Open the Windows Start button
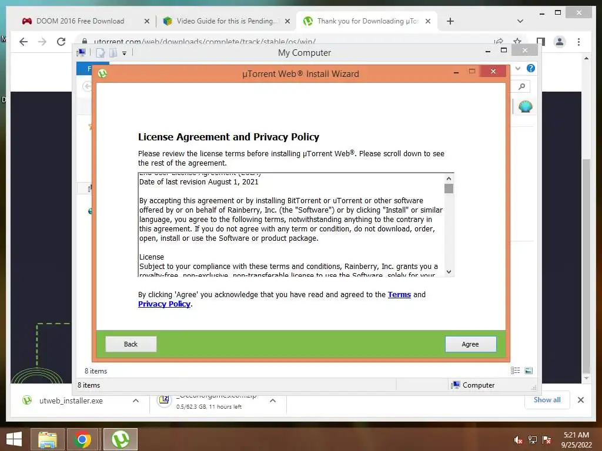 [14, 439]
